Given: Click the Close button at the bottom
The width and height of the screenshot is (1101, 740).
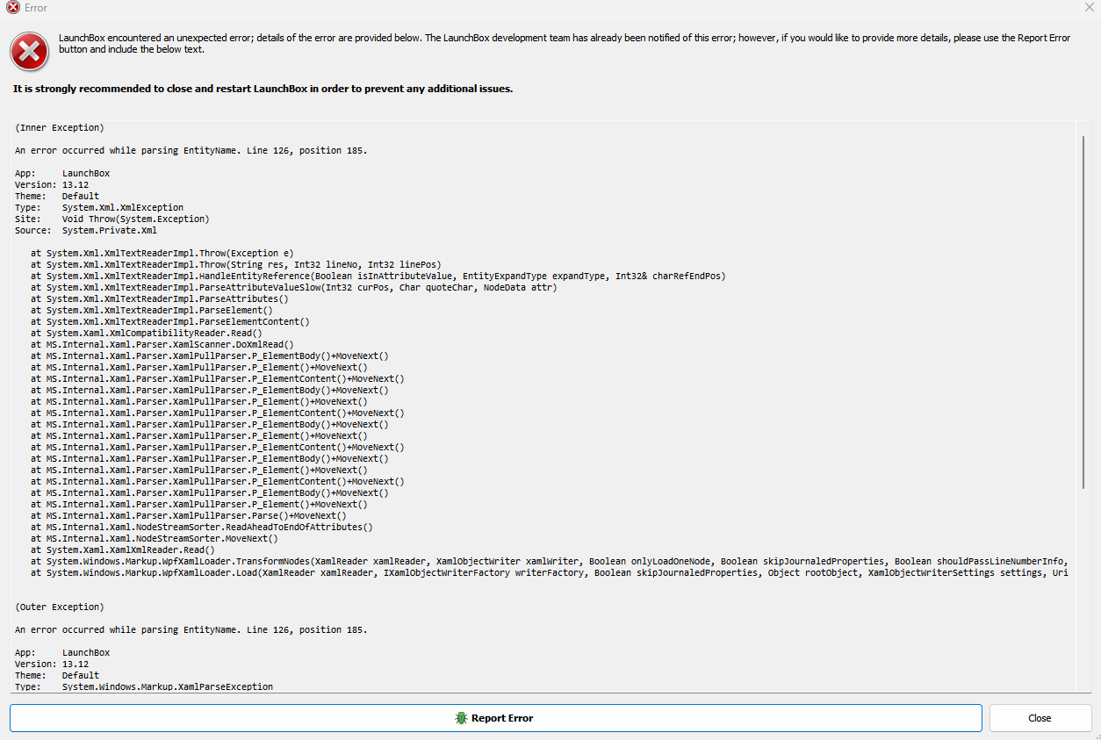Looking at the screenshot, I should [x=1040, y=718].
